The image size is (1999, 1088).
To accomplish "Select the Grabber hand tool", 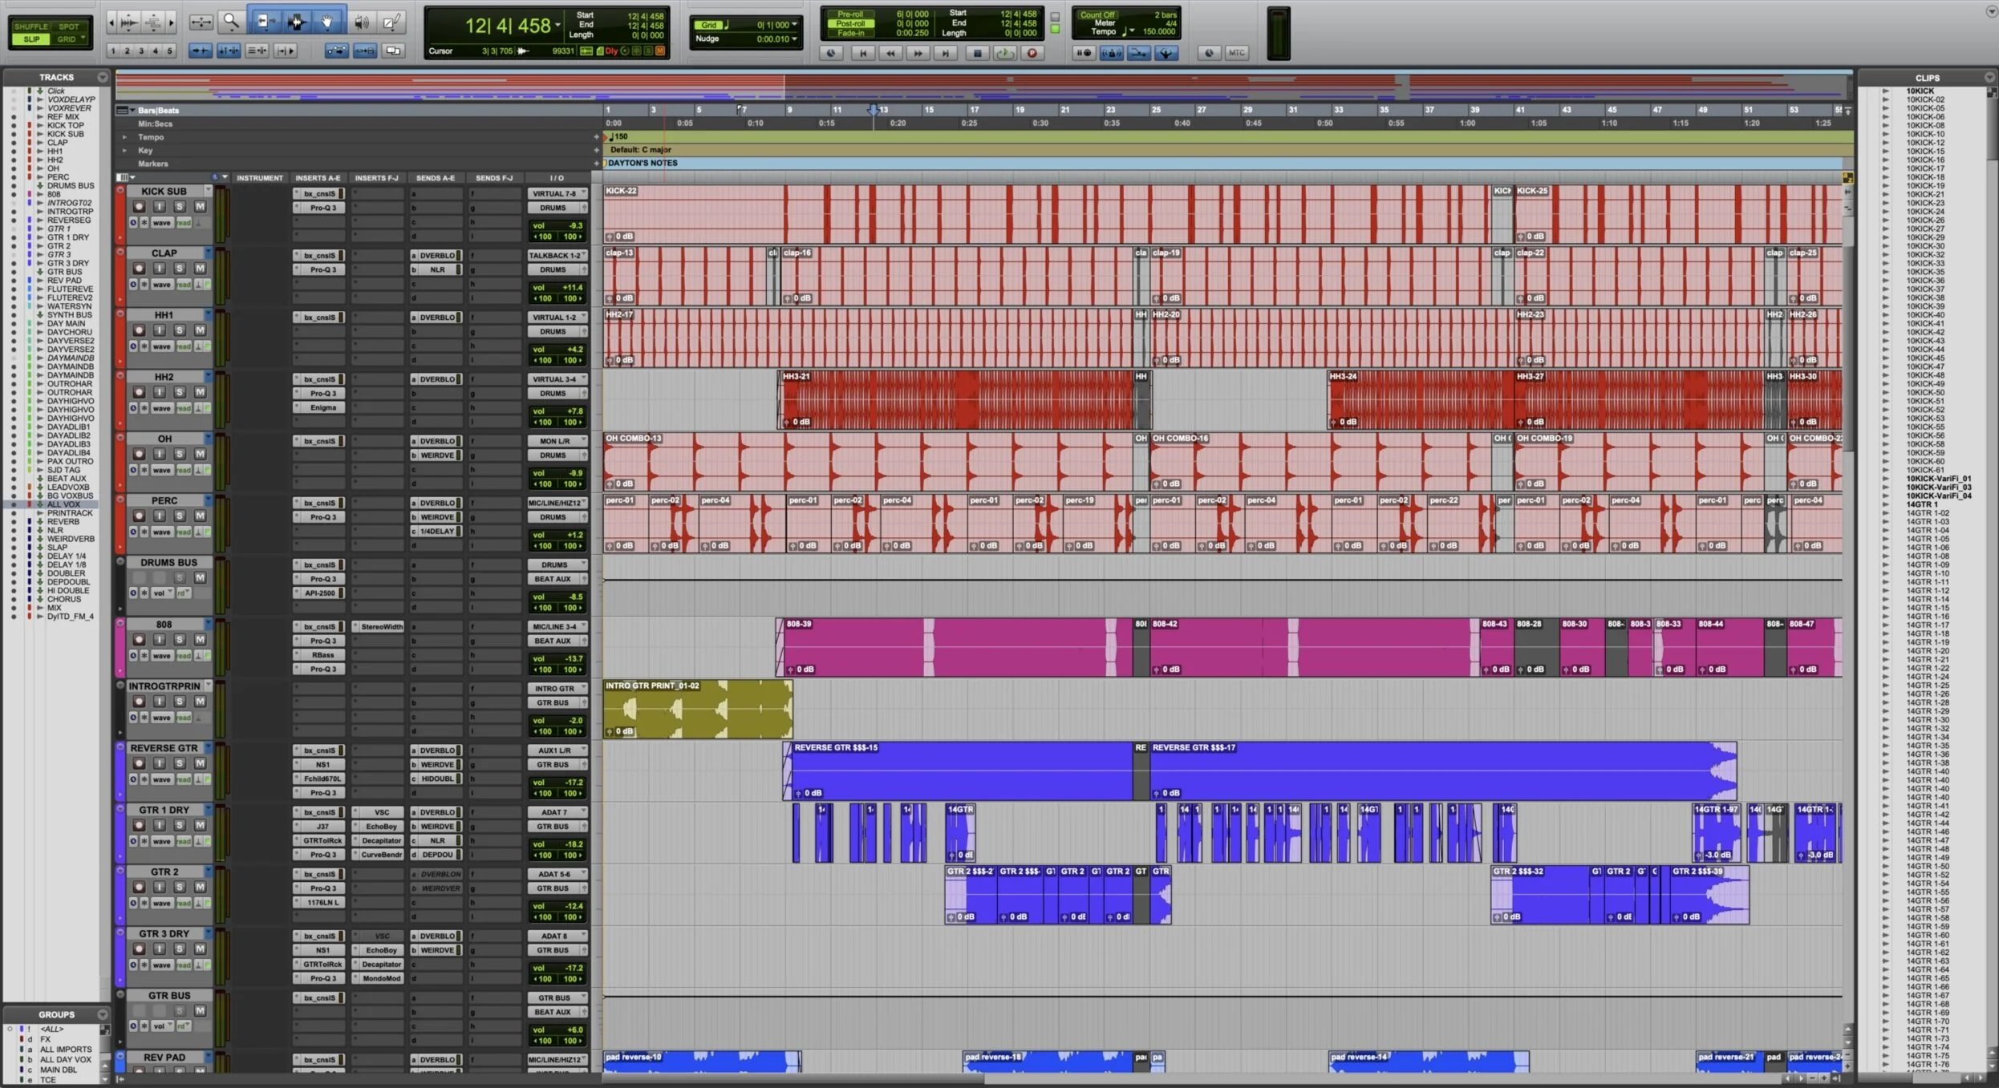I will 327,22.
